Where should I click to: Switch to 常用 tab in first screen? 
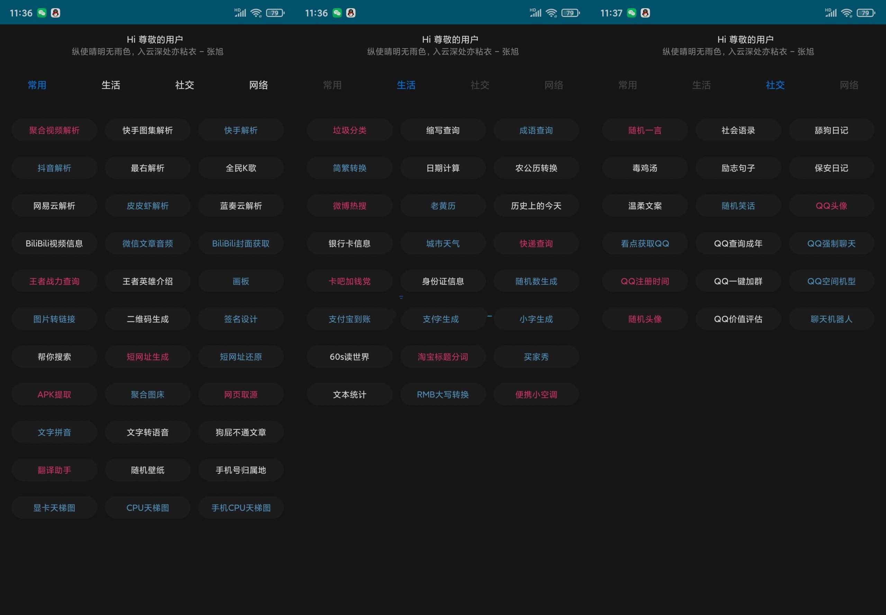click(37, 85)
